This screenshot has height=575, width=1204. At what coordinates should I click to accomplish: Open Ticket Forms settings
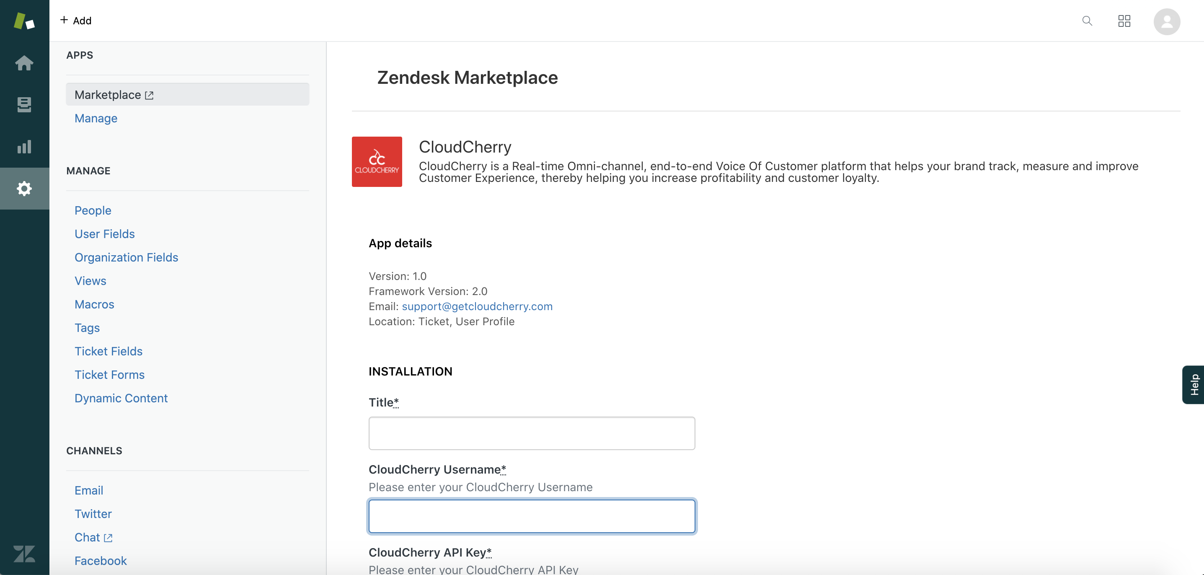click(110, 374)
